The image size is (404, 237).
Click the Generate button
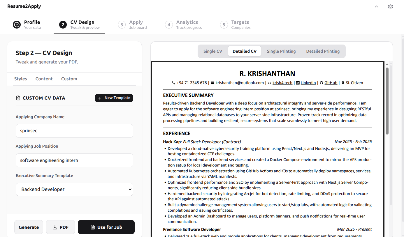pyautogui.click(x=29, y=227)
